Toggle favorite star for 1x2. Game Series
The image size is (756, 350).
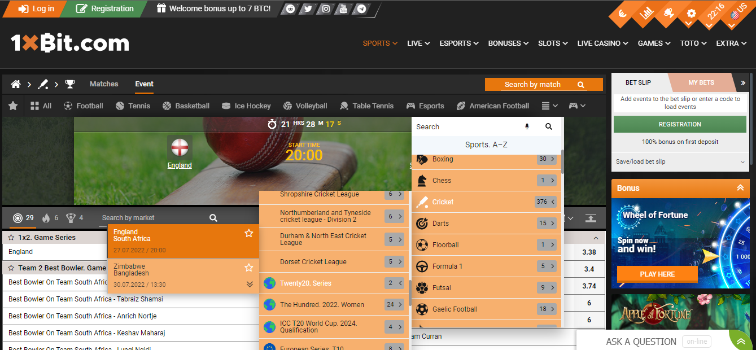click(11, 238)
